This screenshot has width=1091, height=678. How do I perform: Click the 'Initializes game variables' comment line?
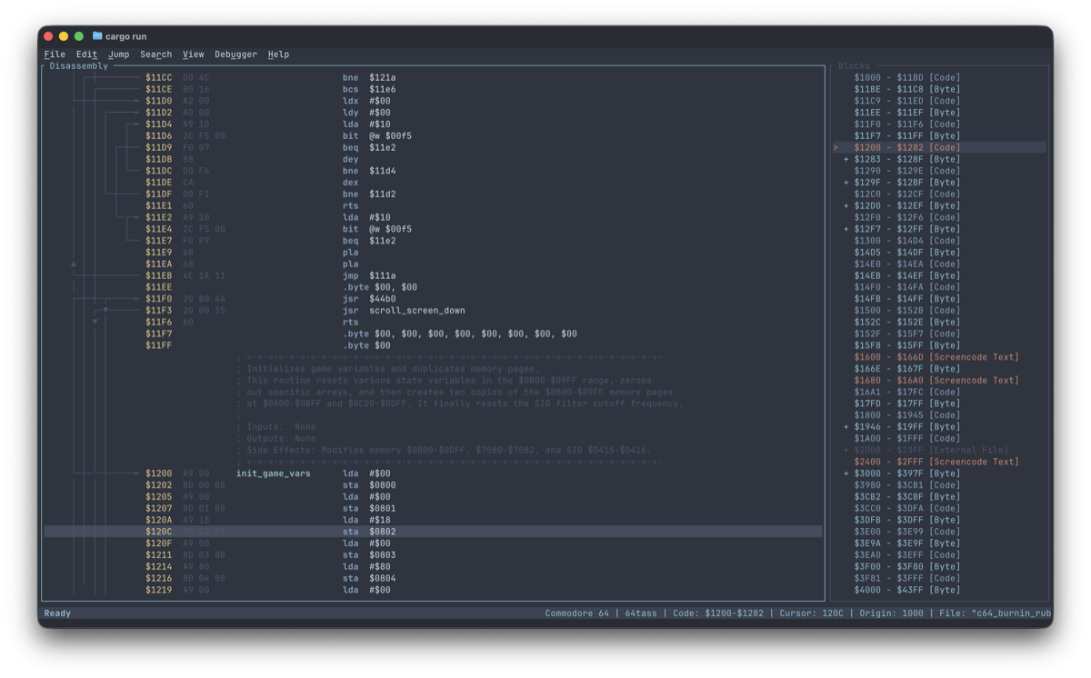(x=387, y=369)
